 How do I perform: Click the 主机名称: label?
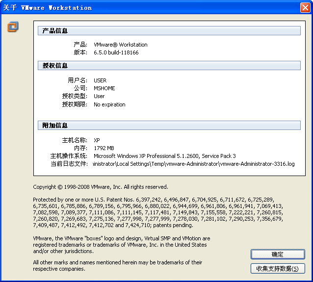click(75, 140)
